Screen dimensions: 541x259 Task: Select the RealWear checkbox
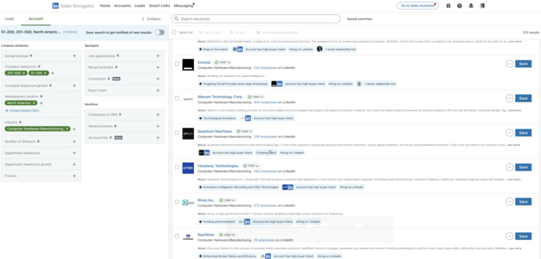(176, 236)
